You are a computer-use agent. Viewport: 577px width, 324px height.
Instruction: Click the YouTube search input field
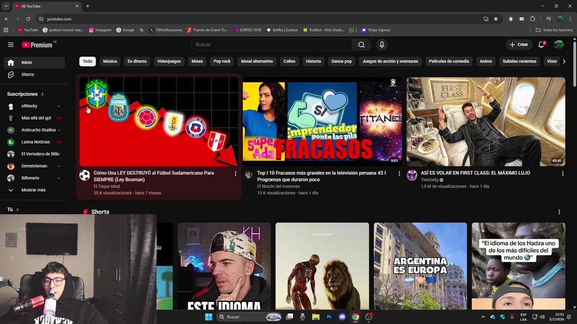[271, 45]
